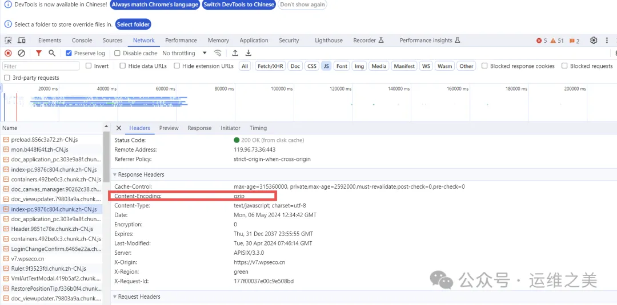Image resolution: width=617 pixels, height=305 pixels.
Task: Click into the Filter text field
Action: tap(40, 66)
